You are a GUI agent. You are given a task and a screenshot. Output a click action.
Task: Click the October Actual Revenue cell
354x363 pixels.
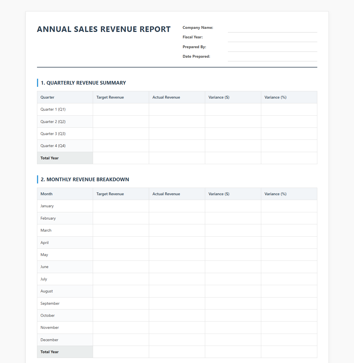click(177, 315)
